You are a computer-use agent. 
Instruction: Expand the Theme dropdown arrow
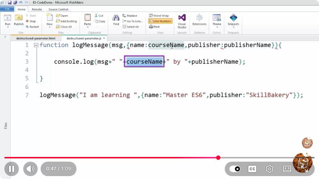pyautogui.click(x=217, y=27)
